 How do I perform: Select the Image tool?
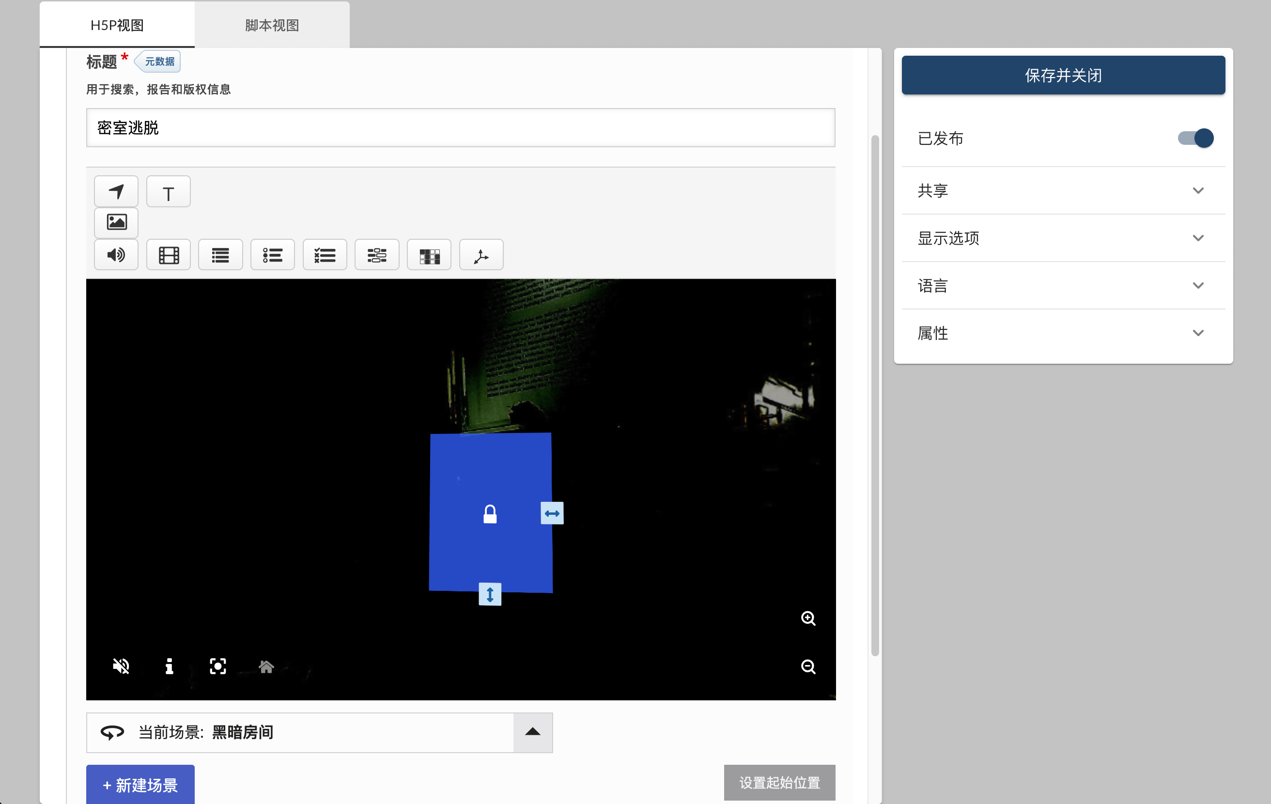[116, 222]
